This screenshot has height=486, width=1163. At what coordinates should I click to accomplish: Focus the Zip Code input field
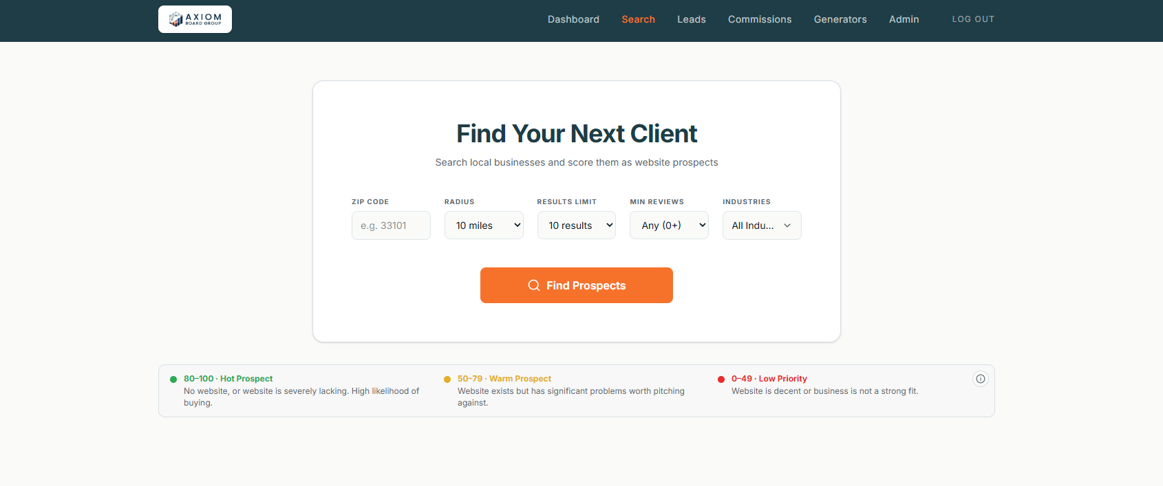pos(391,225)
